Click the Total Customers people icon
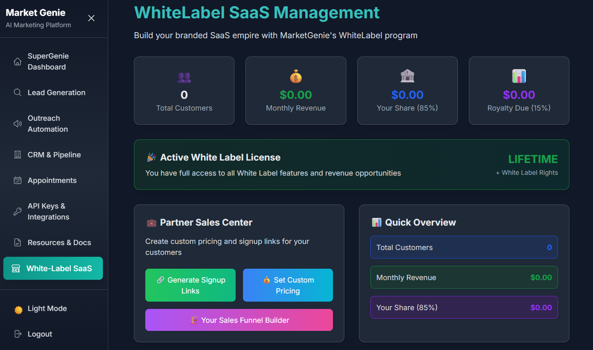 (184, 77)
